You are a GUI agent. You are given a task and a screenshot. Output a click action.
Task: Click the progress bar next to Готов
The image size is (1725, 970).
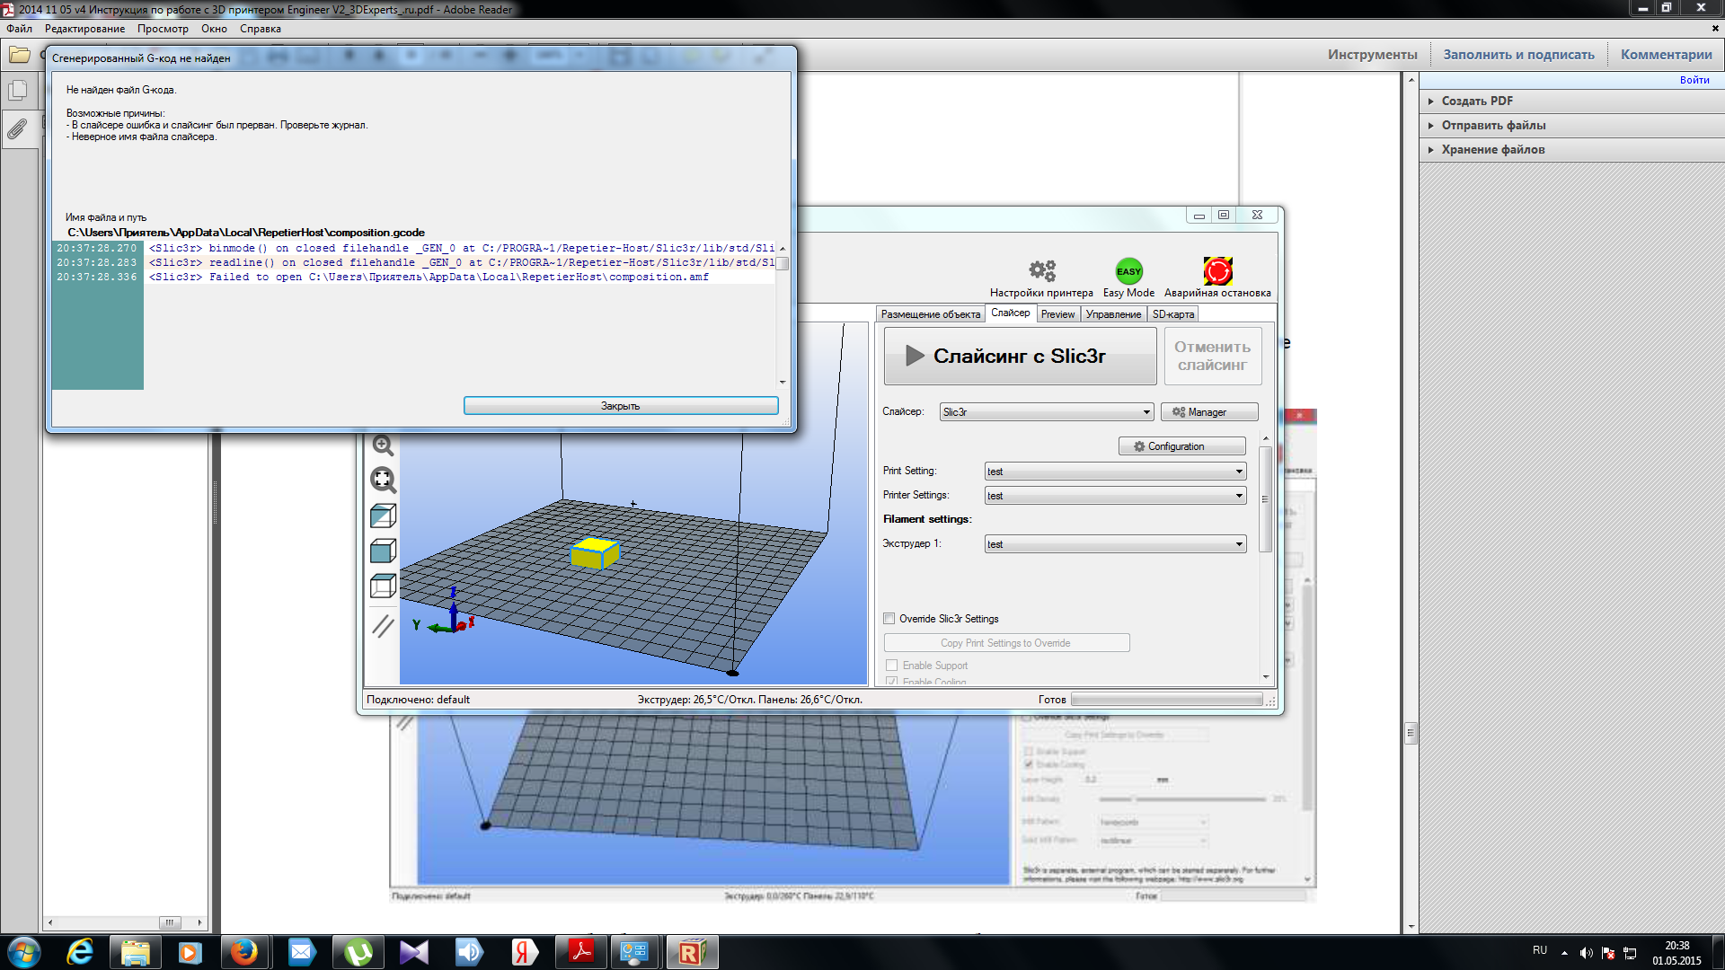tap(1167, 700)
